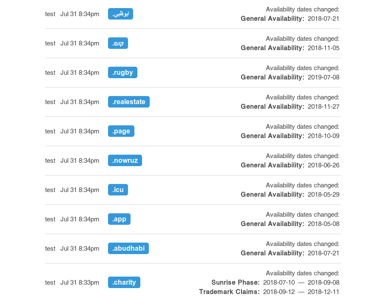The image size is (387, 297).
Task: Click the test user in the .rugby row
Action: [x=50, y=73]
